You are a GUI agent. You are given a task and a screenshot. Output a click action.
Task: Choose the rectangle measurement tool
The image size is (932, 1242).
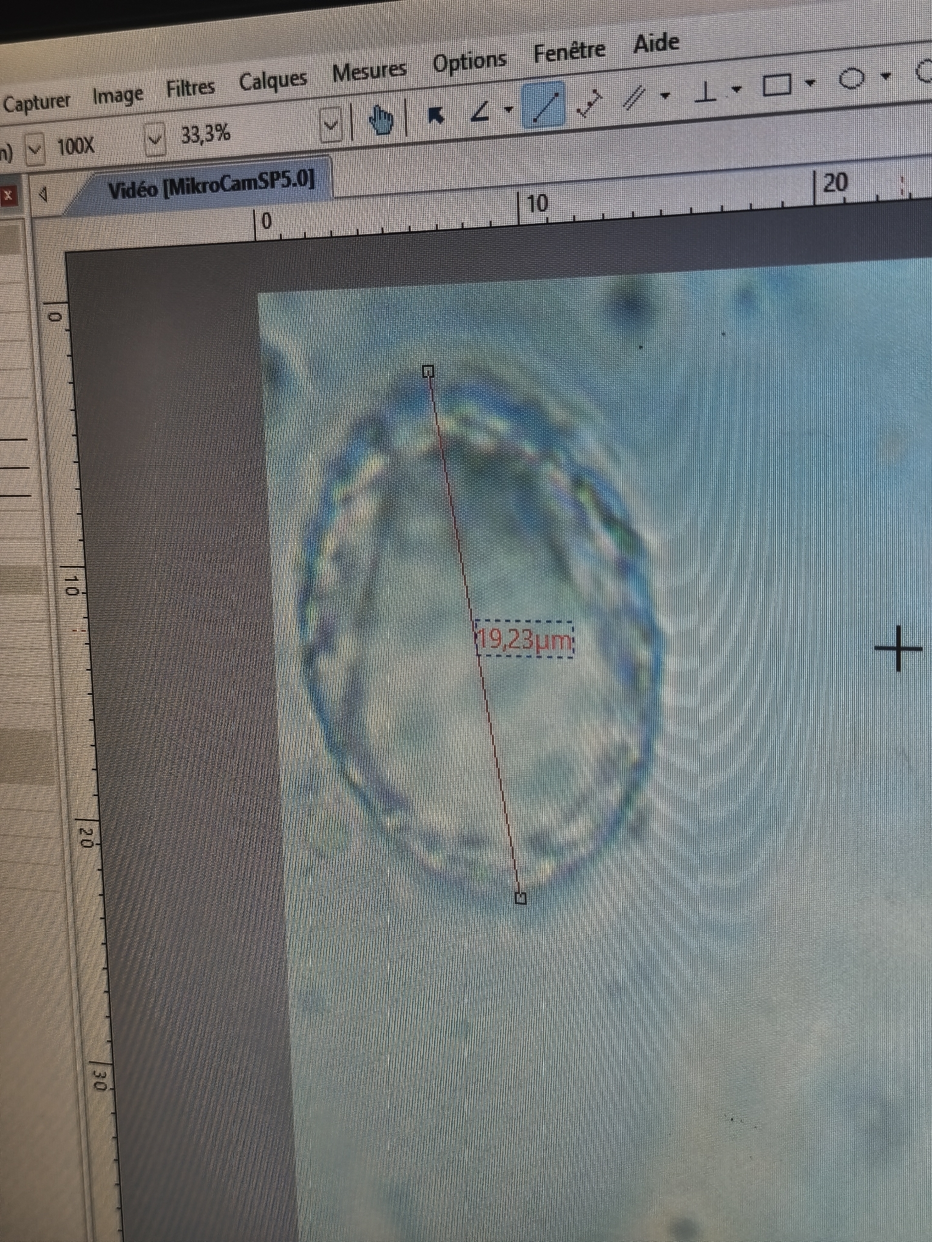(x=777, y=85)
